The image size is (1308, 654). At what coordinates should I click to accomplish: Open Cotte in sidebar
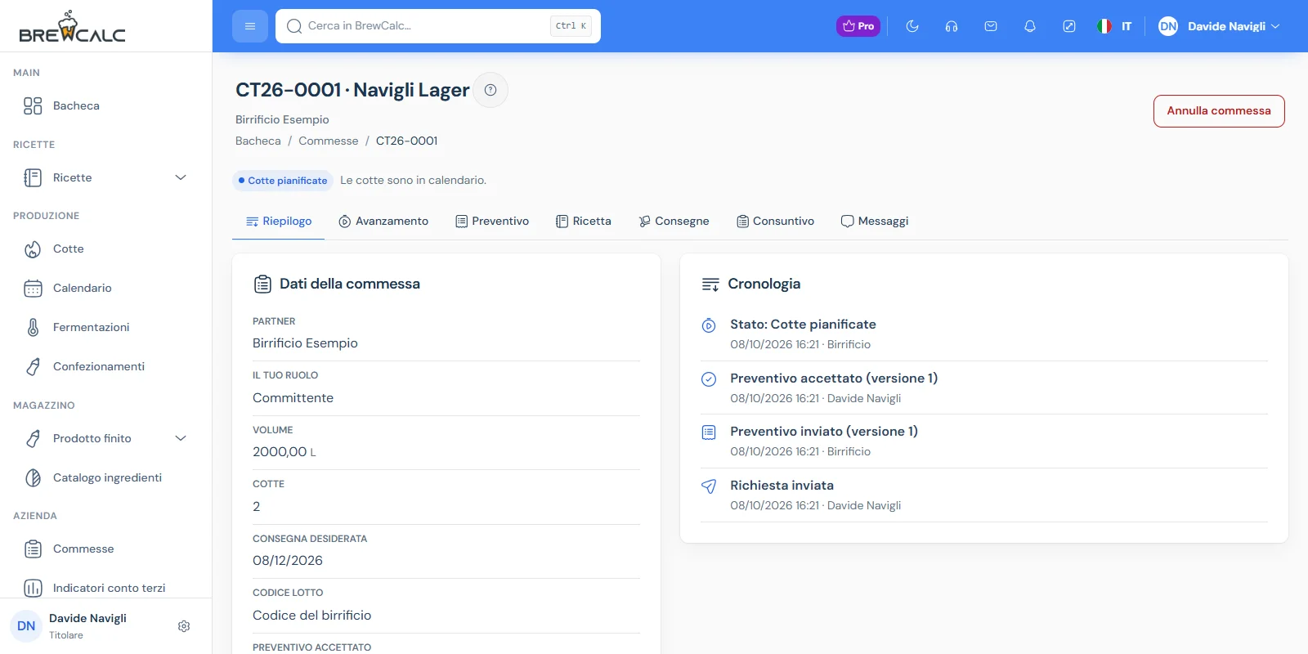click(106, 249)
